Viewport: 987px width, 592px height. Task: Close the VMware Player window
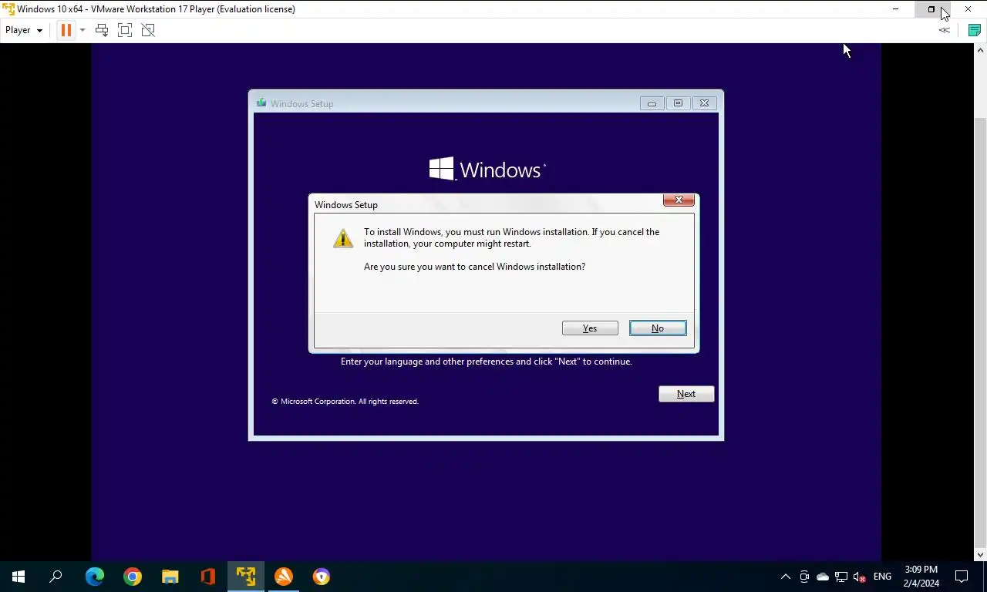[x=968, y=9]
